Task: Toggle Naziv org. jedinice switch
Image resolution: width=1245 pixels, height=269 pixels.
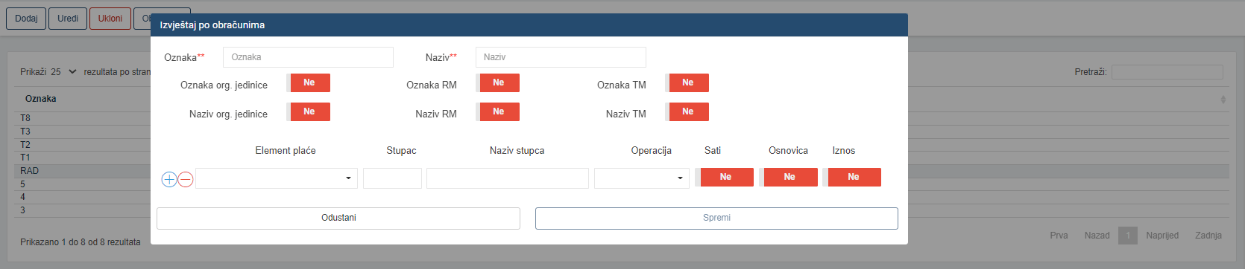Action: point(308,111)
